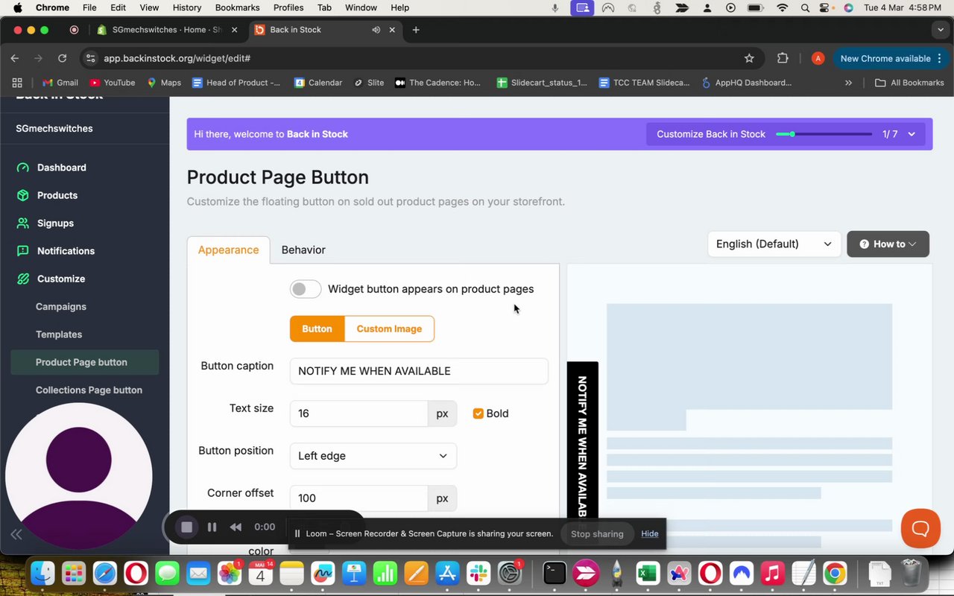Uncheck the Bold checkbox
This screenshot has width=954, height=596.
(x=478, y=413)
